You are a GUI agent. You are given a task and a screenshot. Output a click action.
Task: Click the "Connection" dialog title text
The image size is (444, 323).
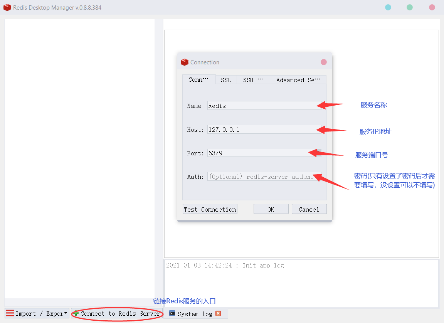205,62
